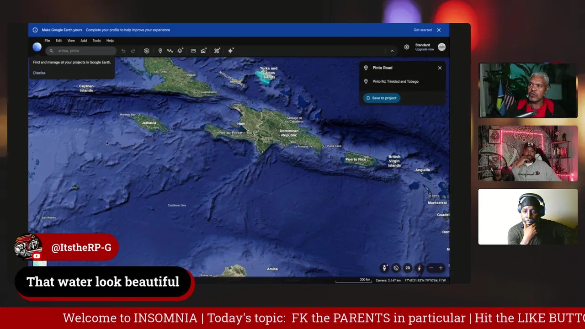This screenshot has height=329, width=585.
Task: Open the Tools menu
Action: pos(96,41)
